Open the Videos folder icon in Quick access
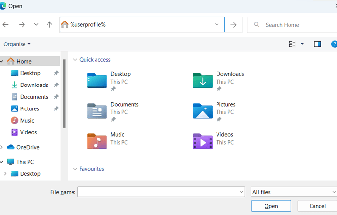337x215 pixels. [202, 141]
